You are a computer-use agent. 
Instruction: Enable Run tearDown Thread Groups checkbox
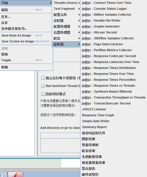(x=43, y=86)
